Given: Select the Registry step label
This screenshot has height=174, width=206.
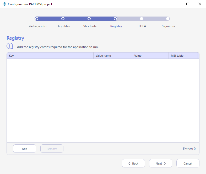Looking at the screenshot, I should click(x=116, y=26).
